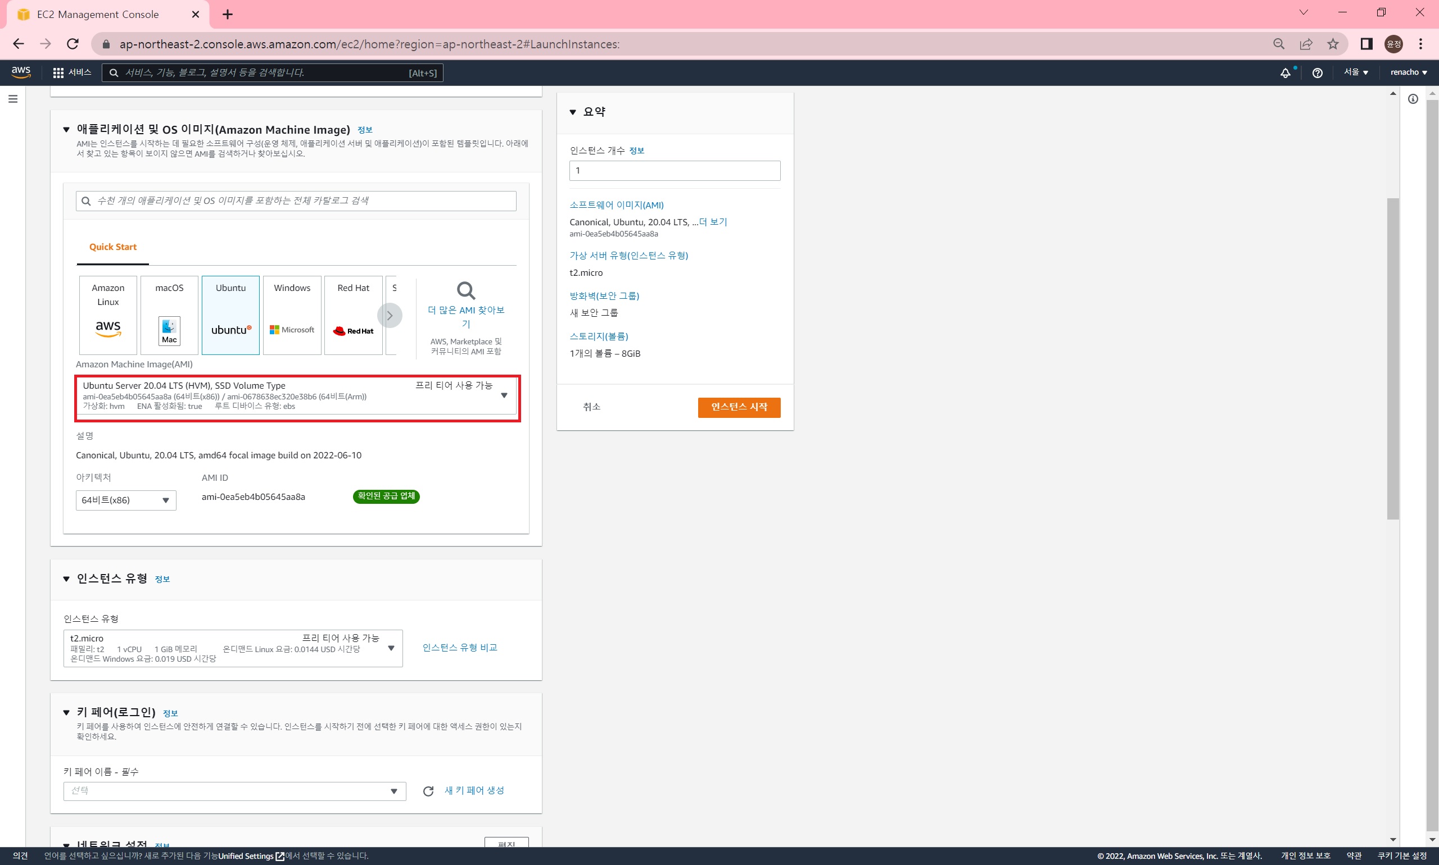The image size is (1439, 865).
Task: Collapse the 키 페어(로그인) section
Action: click(66, 712)
